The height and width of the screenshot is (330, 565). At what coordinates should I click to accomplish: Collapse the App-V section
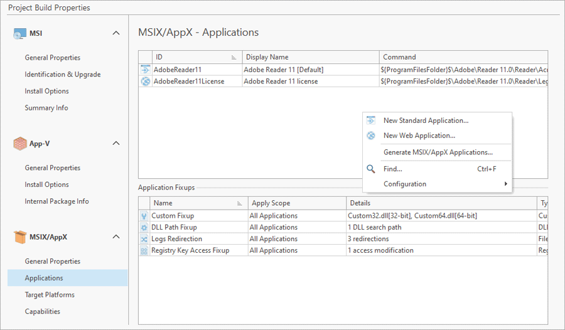(x=116, y=144)
